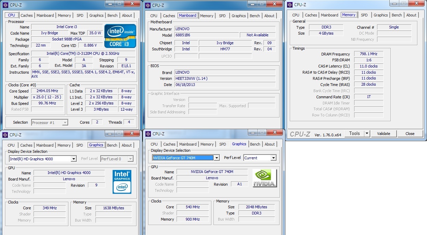
Task: Click the Tools button
Action: point(354,134)
